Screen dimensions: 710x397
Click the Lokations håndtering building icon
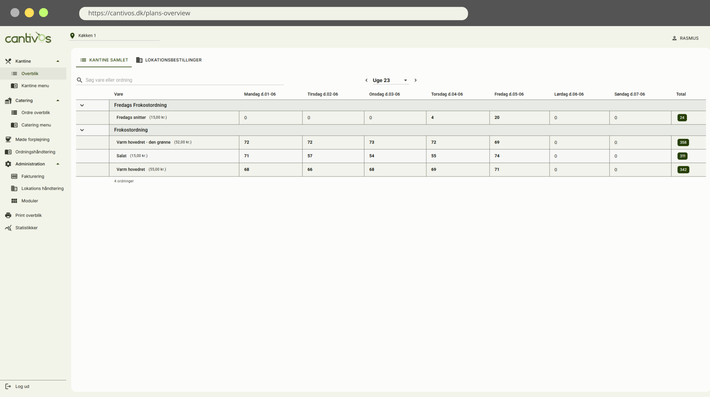(14, 189)
